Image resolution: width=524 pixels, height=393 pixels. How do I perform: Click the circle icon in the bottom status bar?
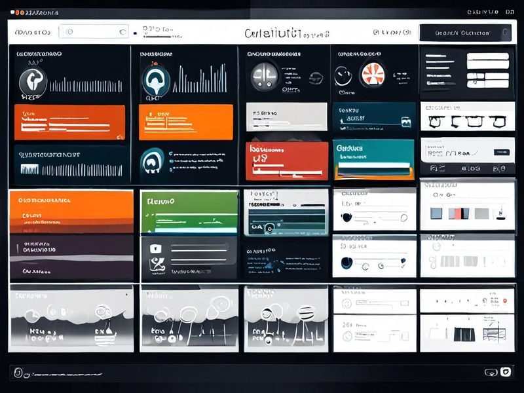18,373
